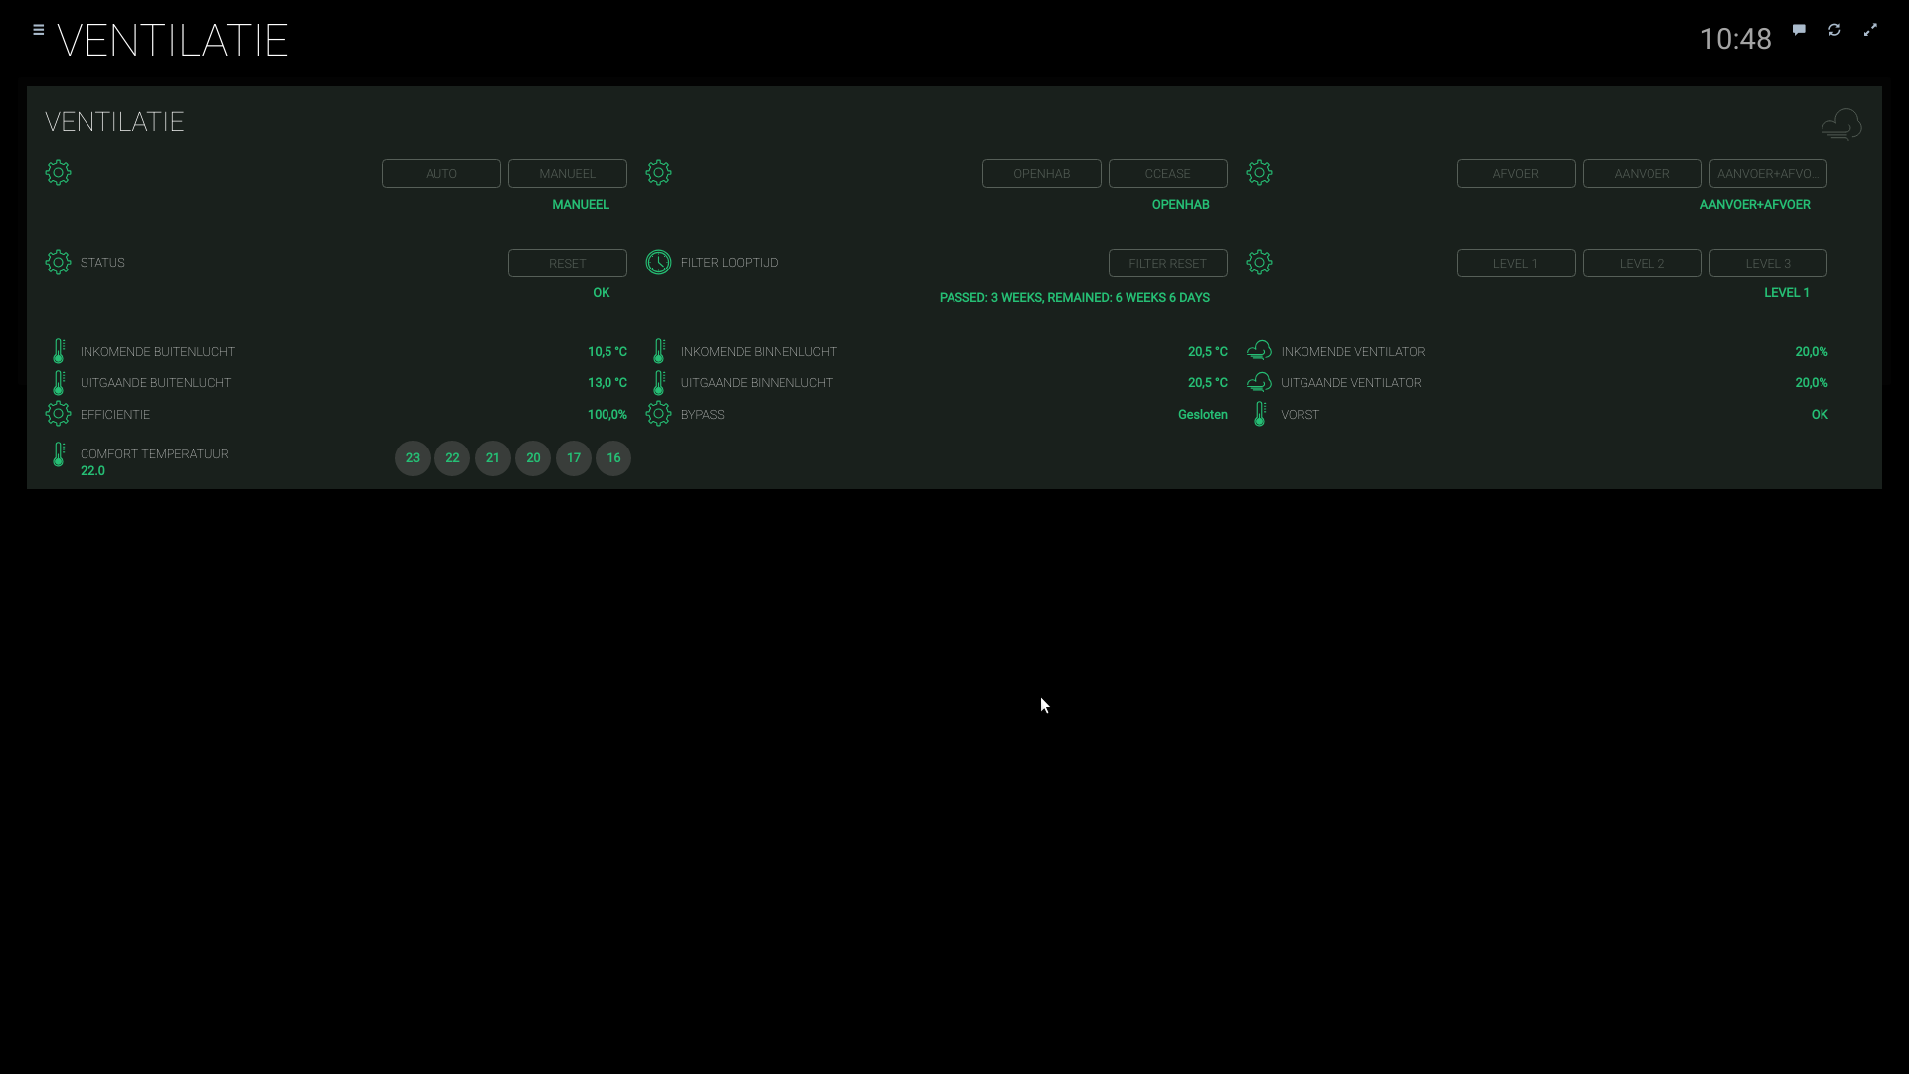The height and width of the screenshot is (1074, 1909).
Task: Enable AFVOER ventilation mode
Action: point(1515,173)
